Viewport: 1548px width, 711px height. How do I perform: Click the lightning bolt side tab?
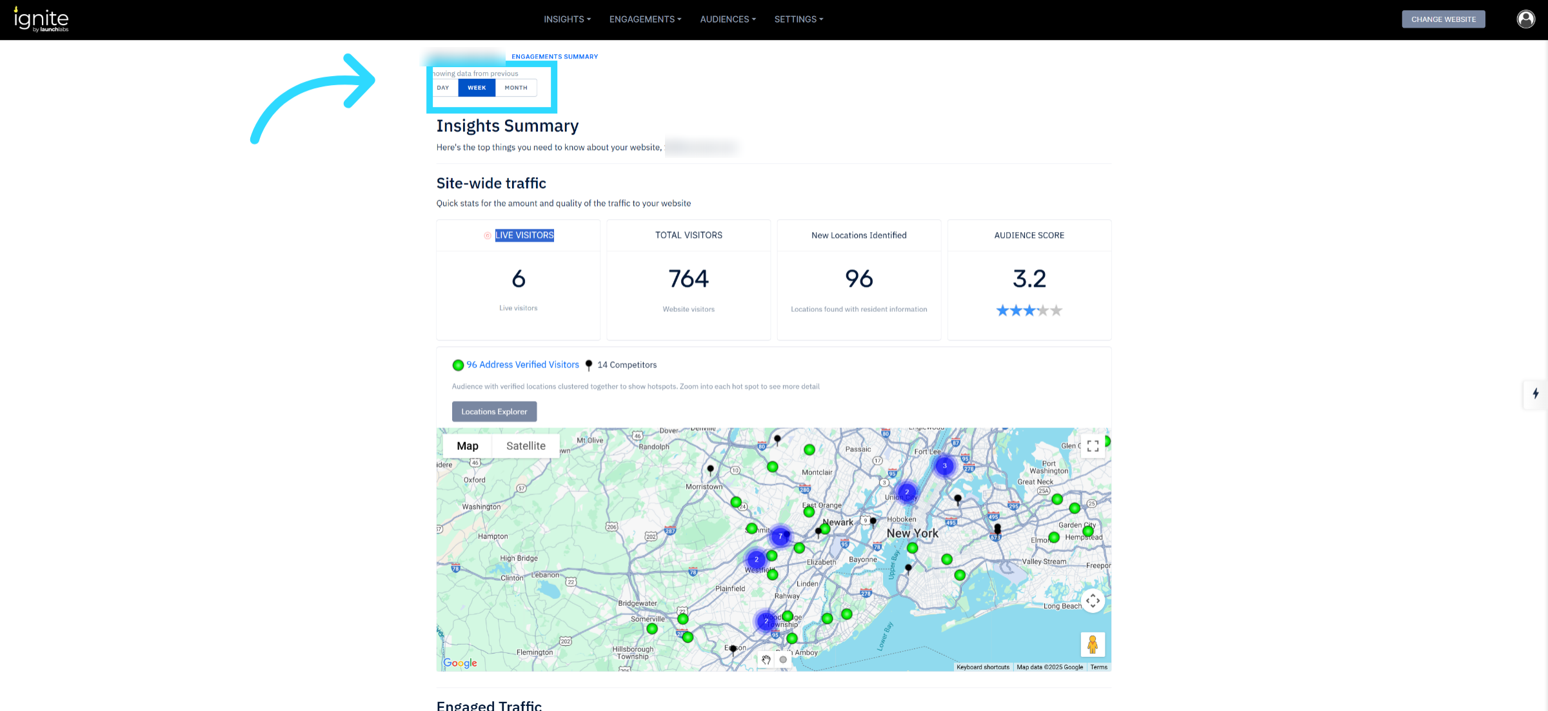tap(1536, 394)
